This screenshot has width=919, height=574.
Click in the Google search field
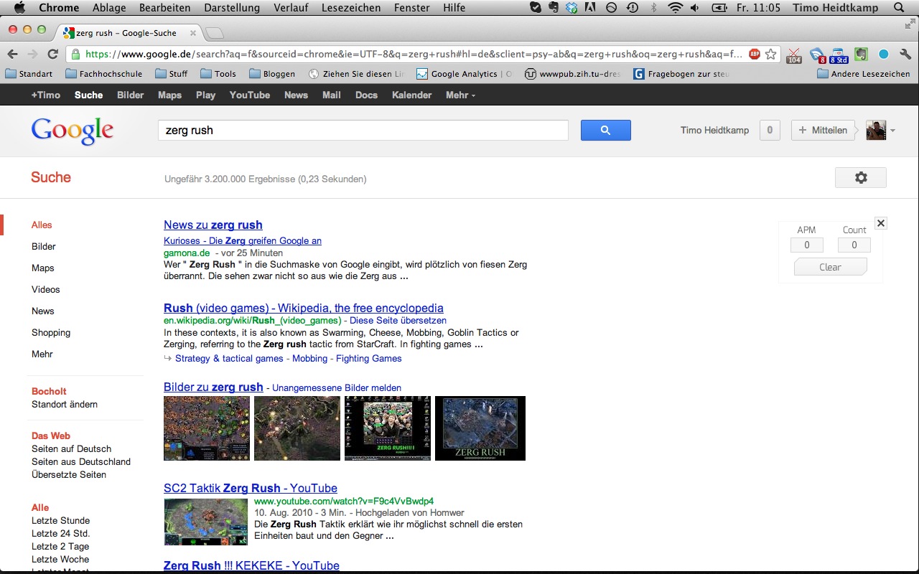(363, 130)
